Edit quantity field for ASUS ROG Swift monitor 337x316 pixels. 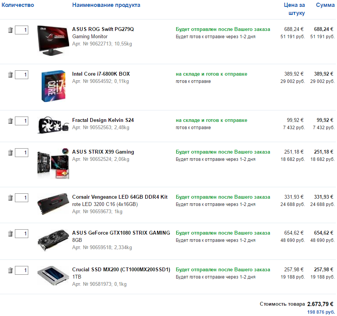pos(21,30)
